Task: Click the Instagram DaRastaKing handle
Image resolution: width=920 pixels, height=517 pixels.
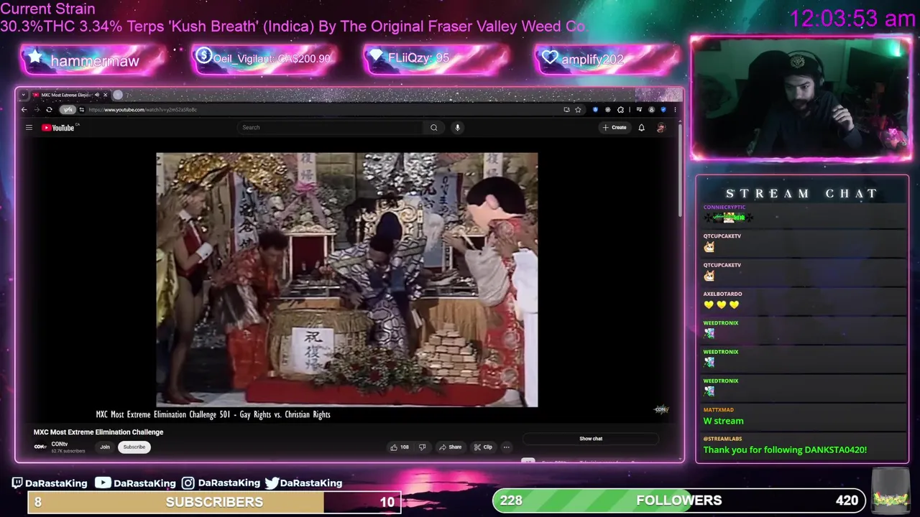Action: pos(221,483)
